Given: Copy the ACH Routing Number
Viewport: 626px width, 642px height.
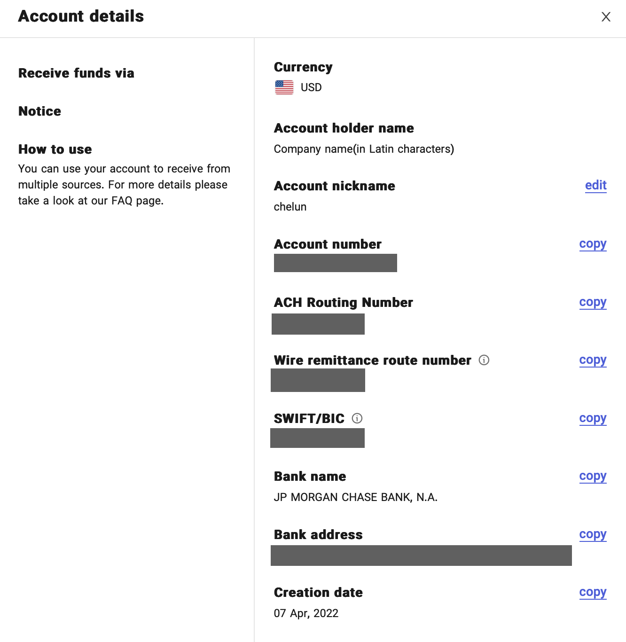Looking at the screenshot, I should (593, 302).
